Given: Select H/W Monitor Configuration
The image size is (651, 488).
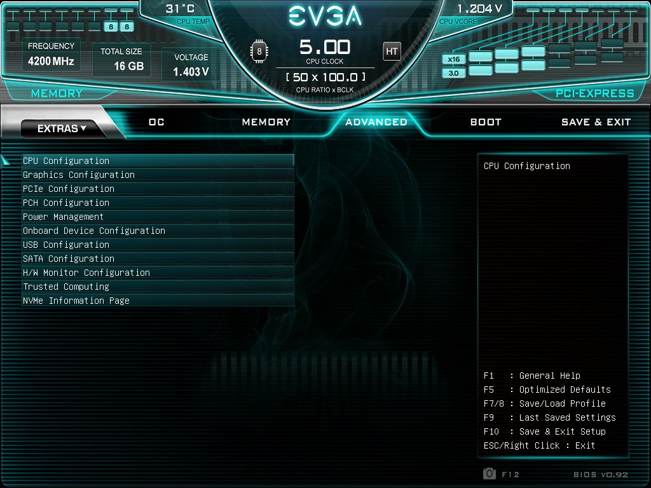Looking at the screenshot, I should click(x=158, y=273).
